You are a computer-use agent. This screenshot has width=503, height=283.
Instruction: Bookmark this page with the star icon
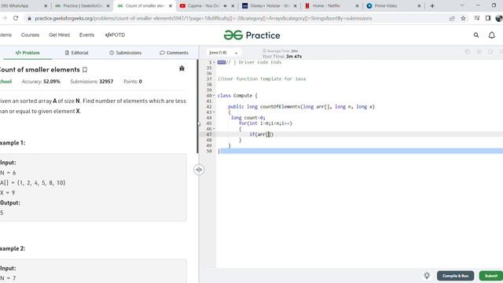tap(463, 18)
